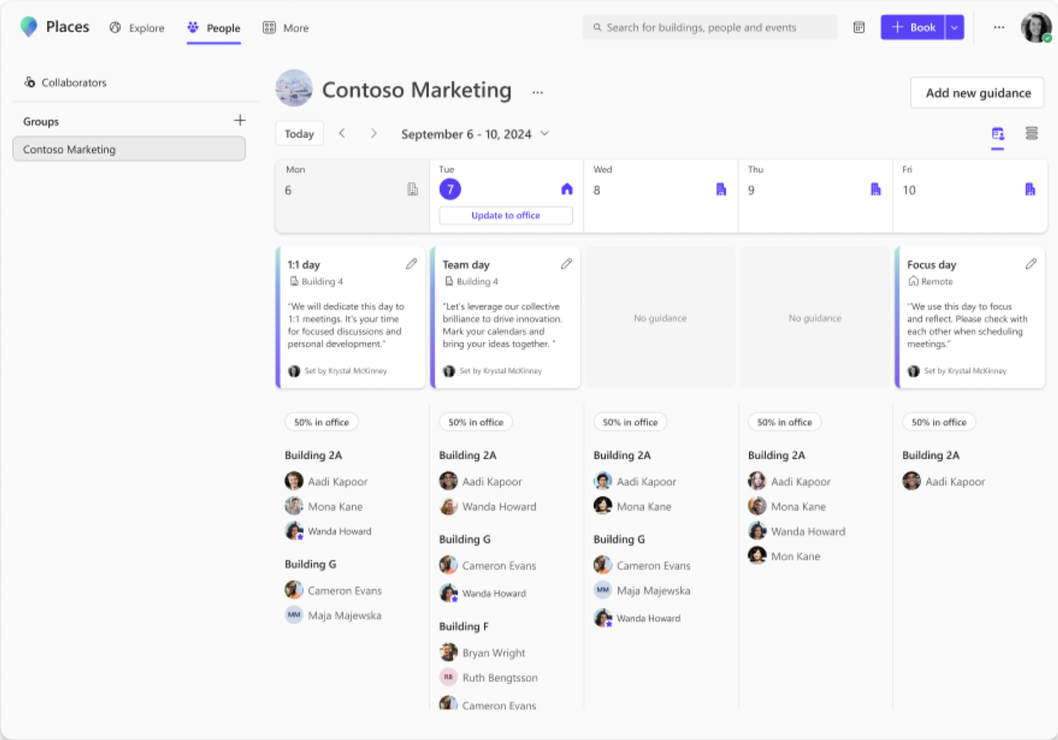Screen dimensions: 1058x740
Task: Click the Add new guidance button
Action: click(x=977, y=93)
